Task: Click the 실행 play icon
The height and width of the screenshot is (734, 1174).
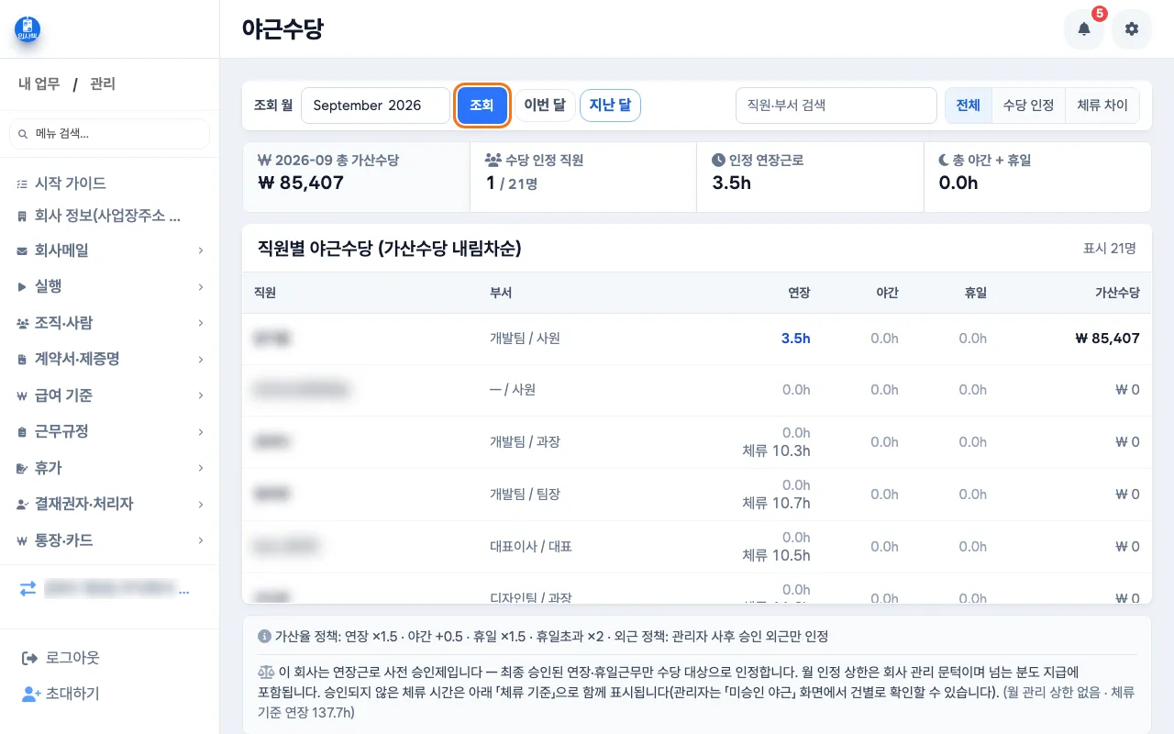Action: coord(22,286)
